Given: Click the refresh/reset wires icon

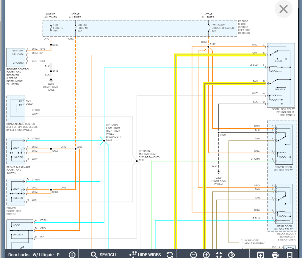Looking at the screenshot, I should pyautogui.click(x=170, y=254).
